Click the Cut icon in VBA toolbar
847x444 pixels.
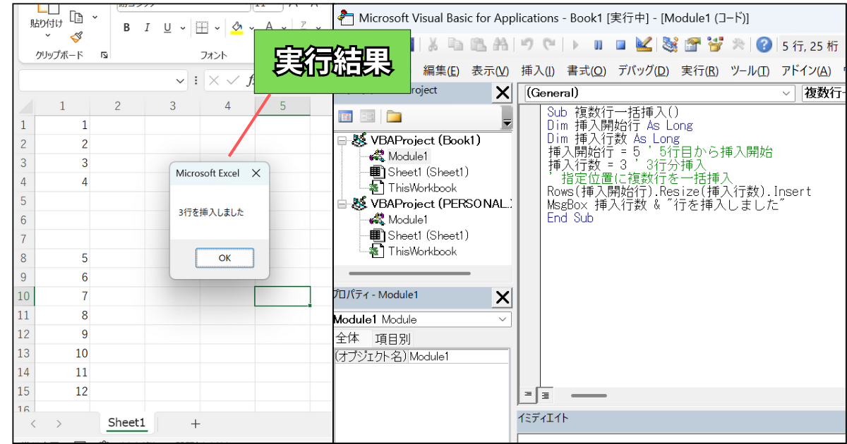[433, 45]
